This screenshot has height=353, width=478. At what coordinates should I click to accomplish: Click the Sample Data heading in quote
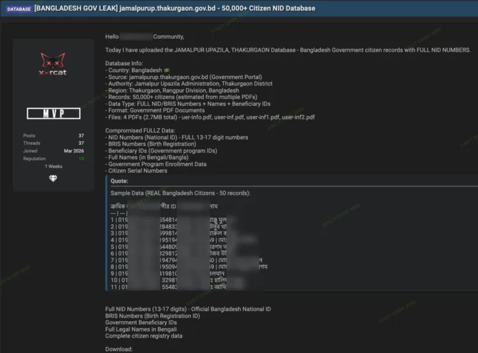click(x=180, y=193)
